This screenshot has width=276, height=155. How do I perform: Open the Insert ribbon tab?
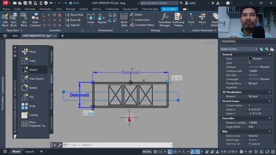tap(17, 9)
